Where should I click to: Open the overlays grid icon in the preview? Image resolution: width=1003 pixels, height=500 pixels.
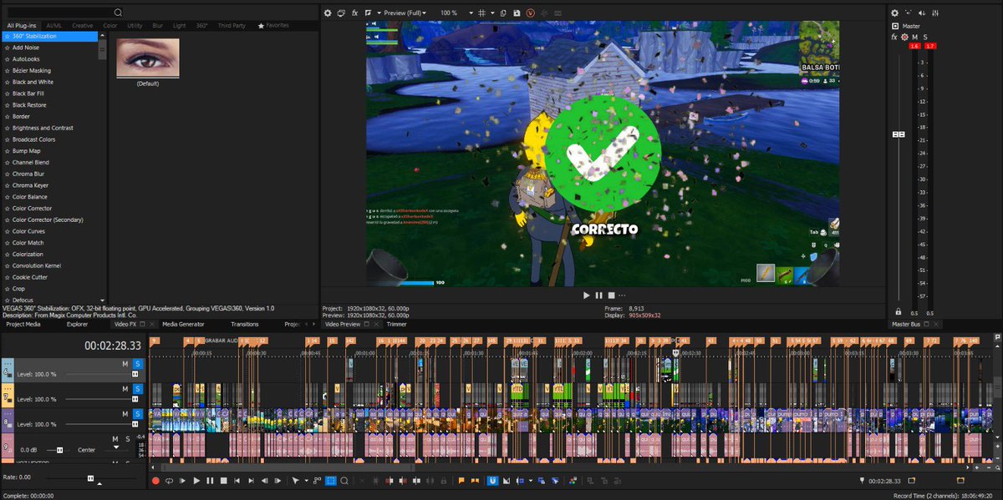(x=482, y=13)
